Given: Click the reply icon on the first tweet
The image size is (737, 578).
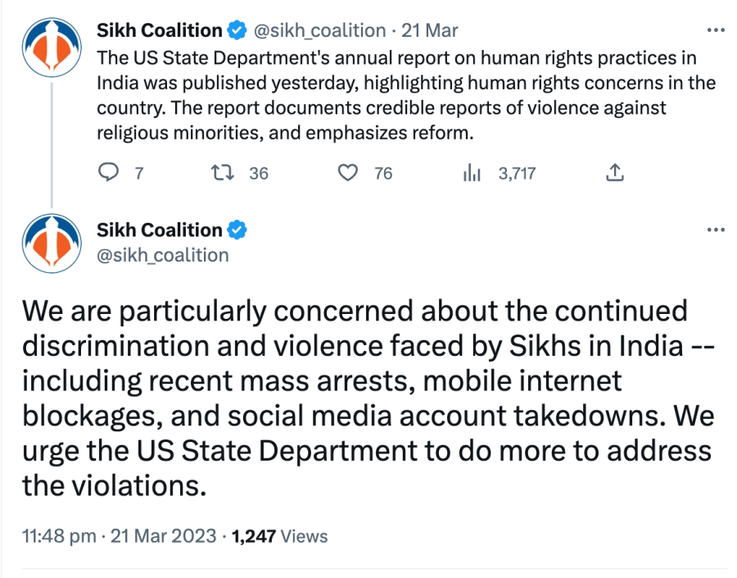Looking at the screenshot, I should point(109,173).
